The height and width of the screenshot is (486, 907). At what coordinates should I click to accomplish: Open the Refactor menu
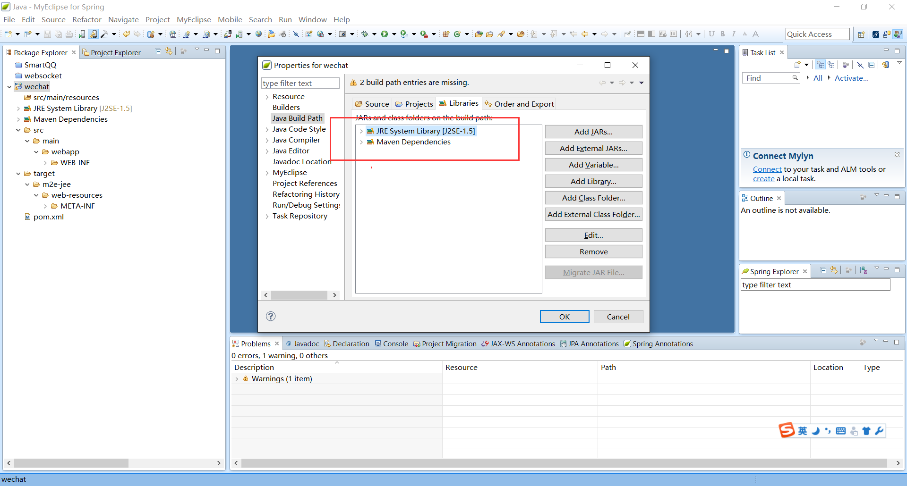click(x=86, y=19)
